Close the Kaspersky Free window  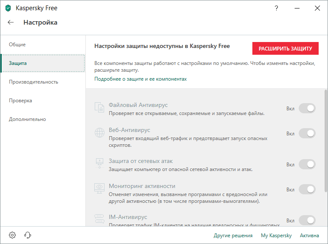(317, 8)
